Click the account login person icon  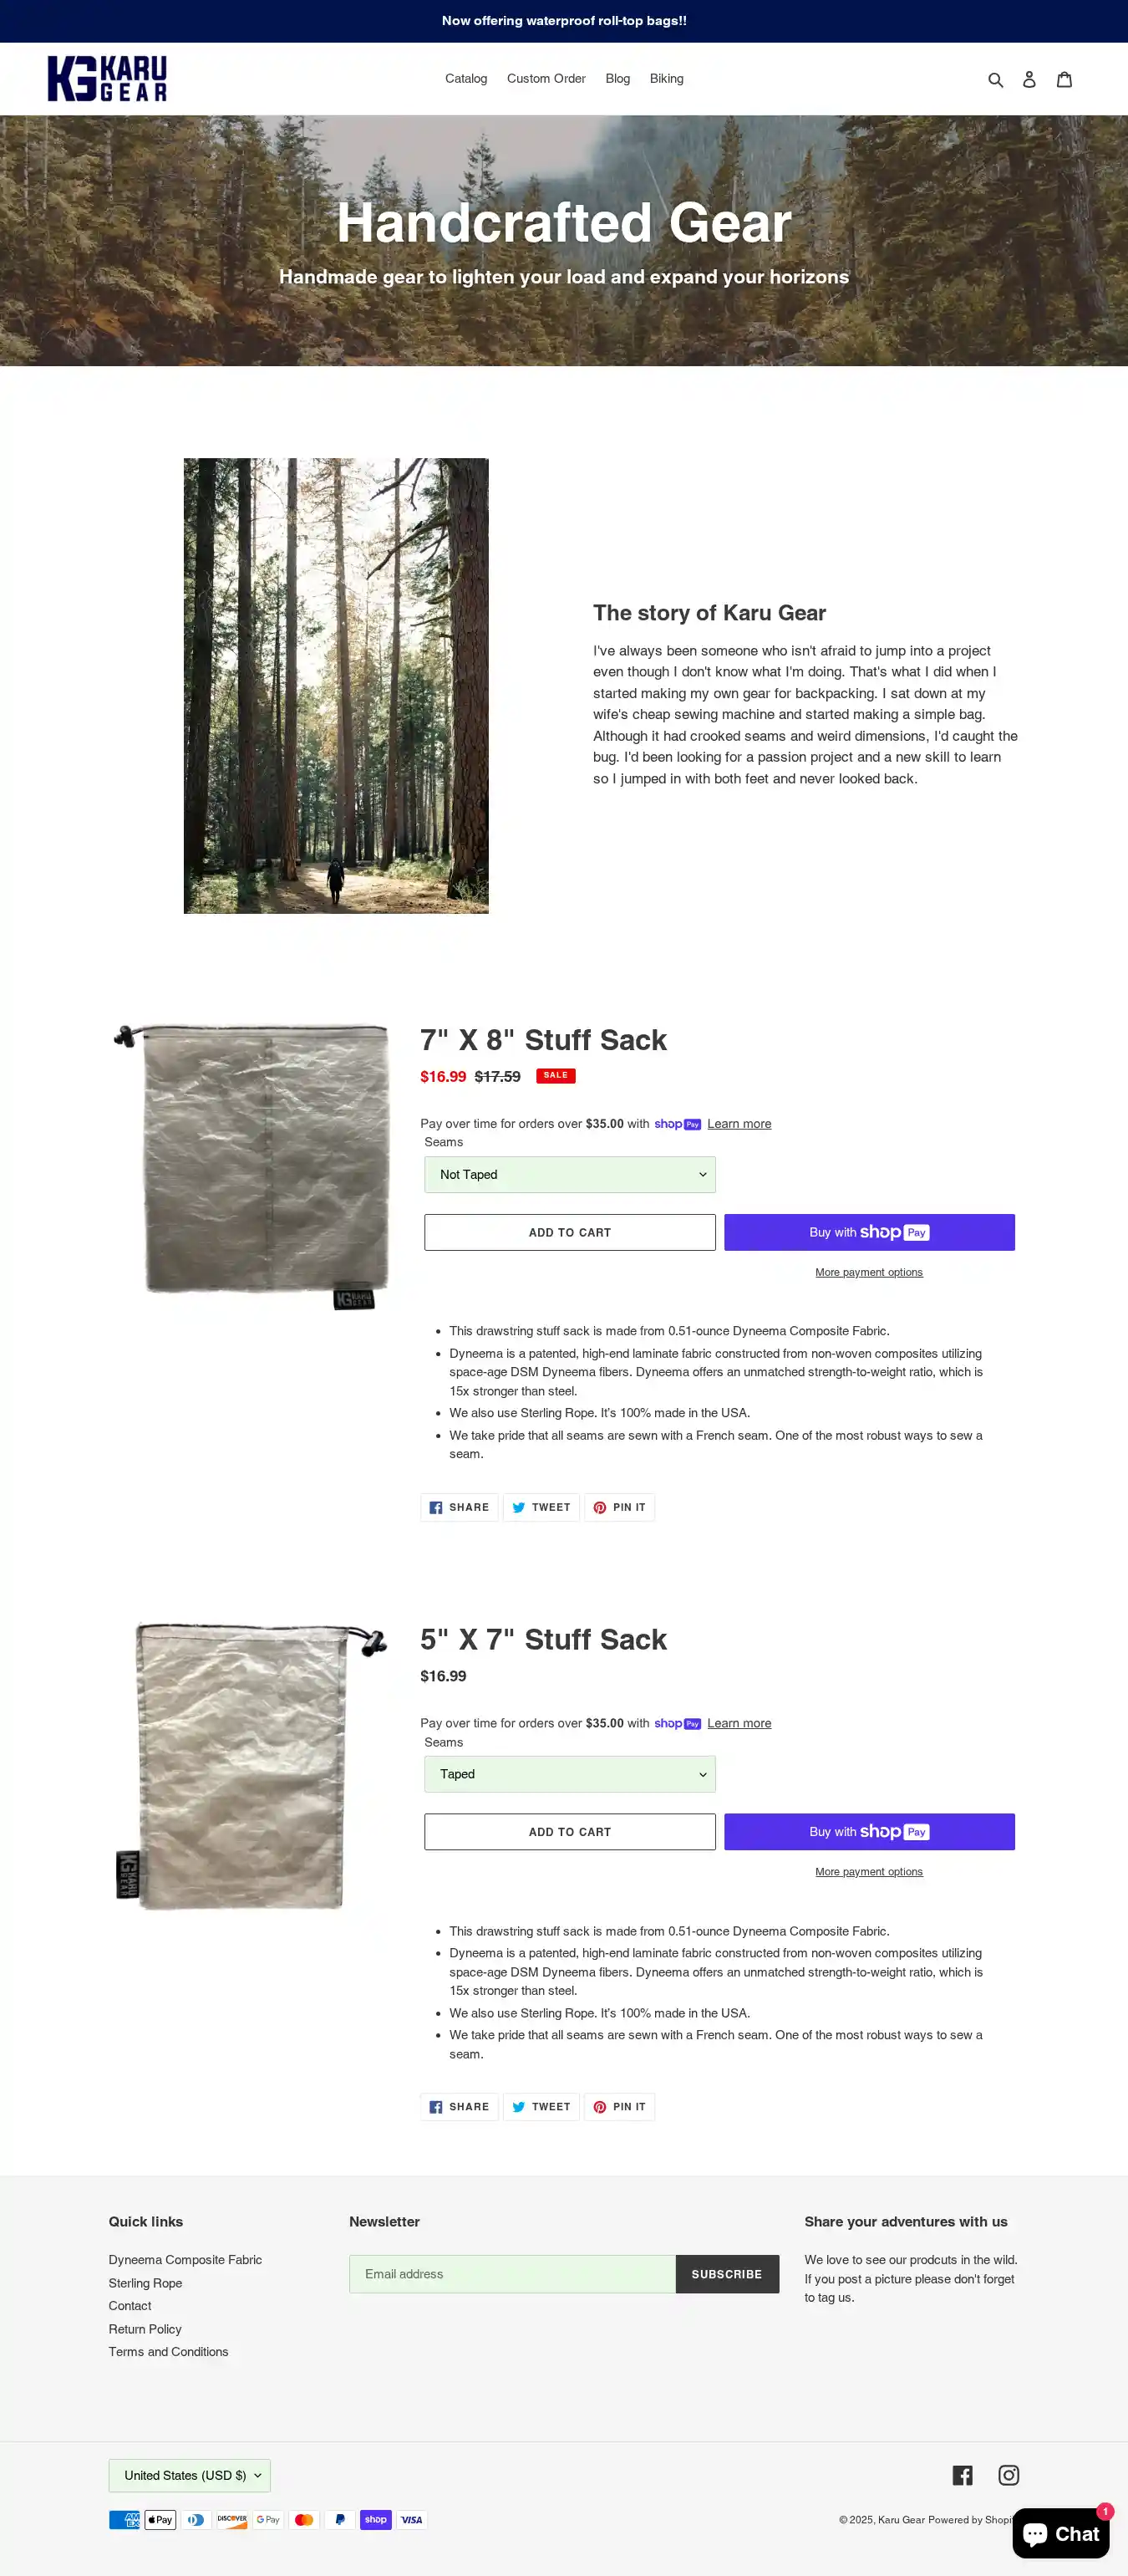tap(1029, 79)
